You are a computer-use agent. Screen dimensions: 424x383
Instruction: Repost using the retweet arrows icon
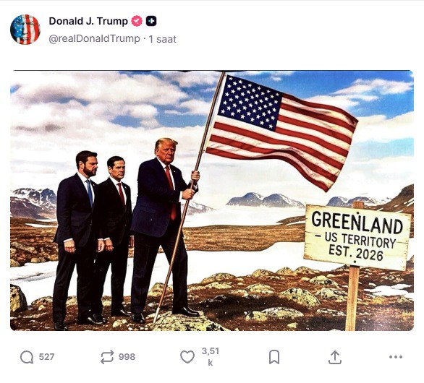point(107,357)
